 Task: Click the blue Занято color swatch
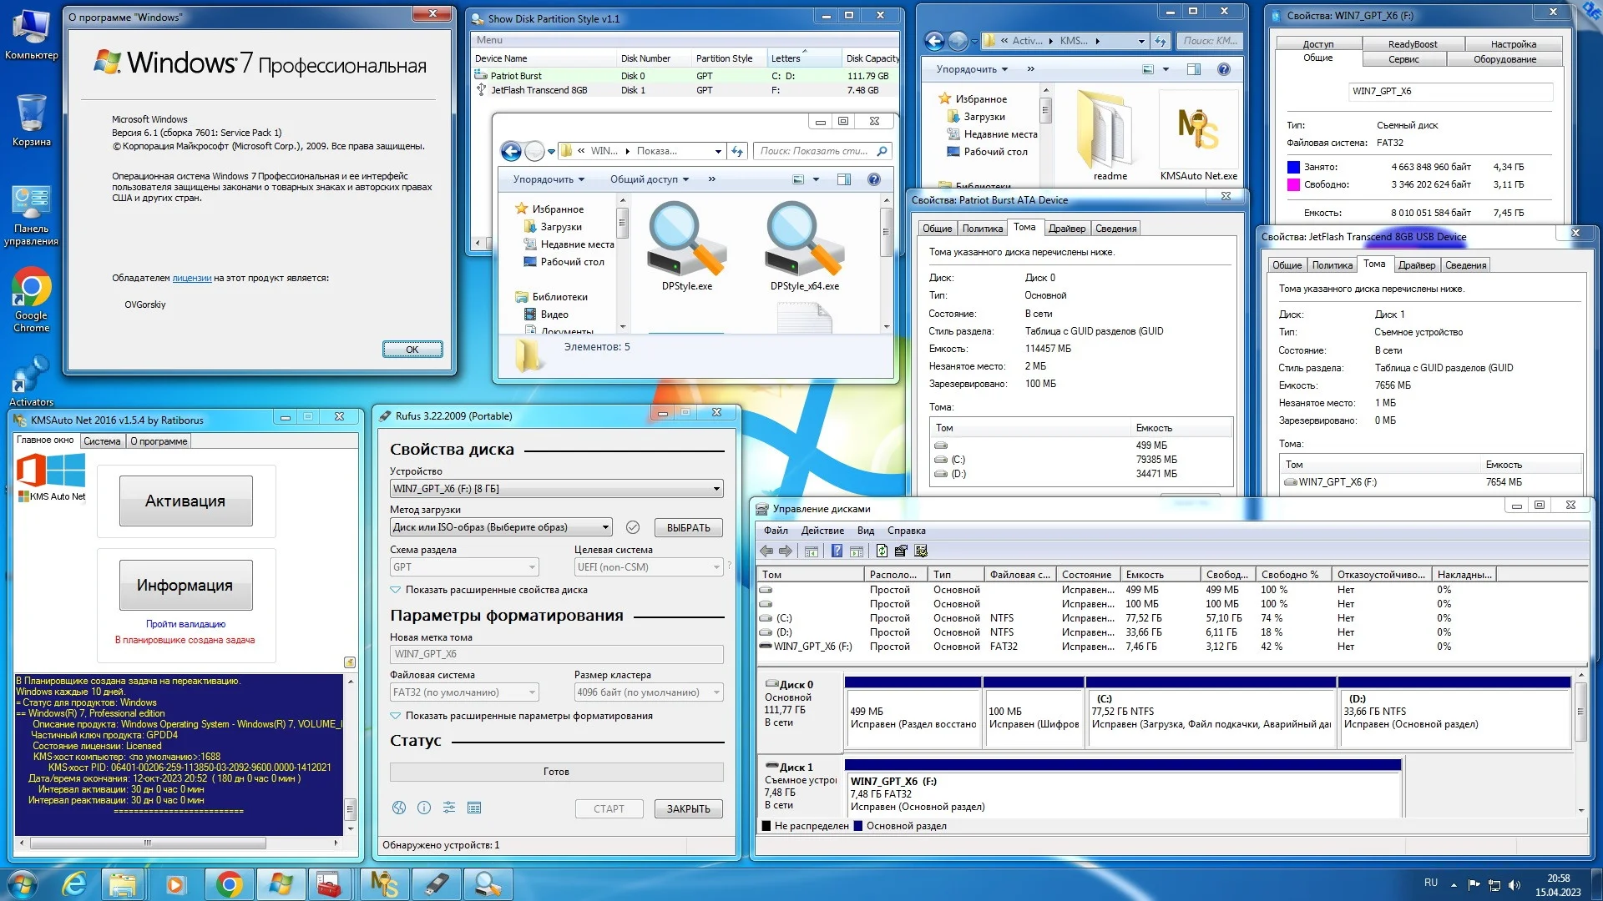[x=1293, y=167]
